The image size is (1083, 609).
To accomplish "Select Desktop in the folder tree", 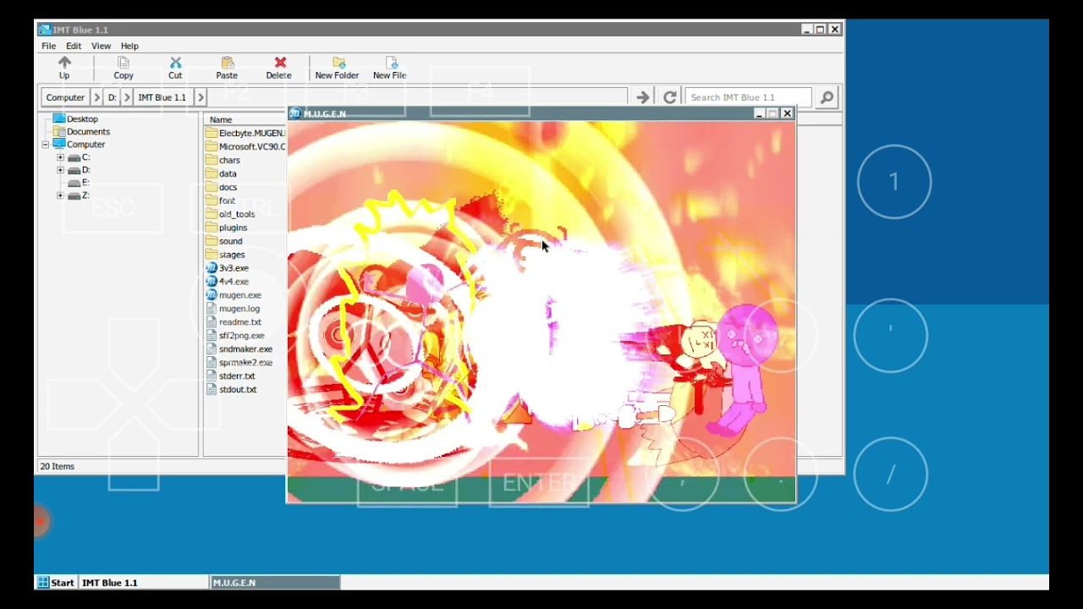I will pos(82,119).
